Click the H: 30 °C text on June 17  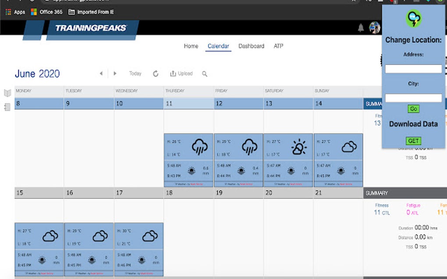124,231
